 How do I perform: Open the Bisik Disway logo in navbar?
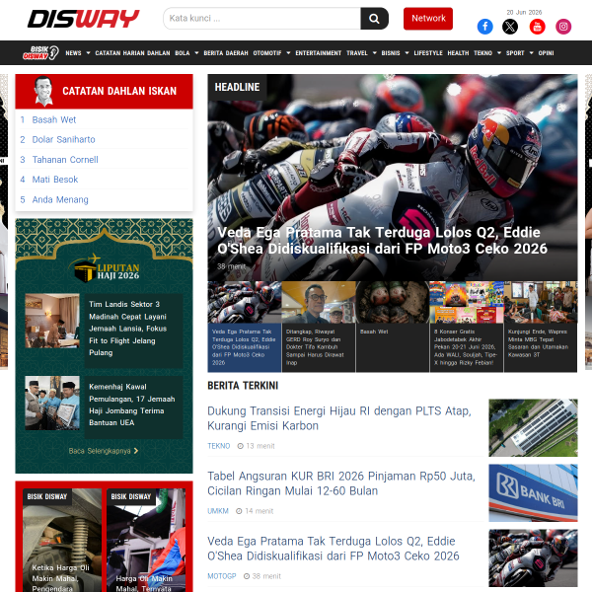click(x=40, y=53)
